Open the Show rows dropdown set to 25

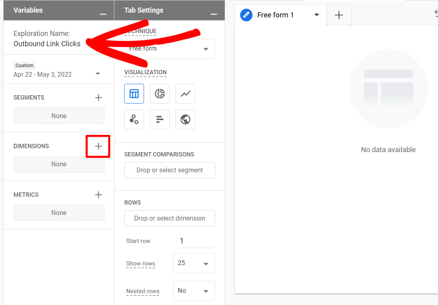click(x=194, y=263)
